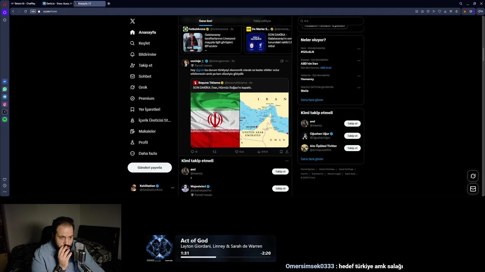Switch to the Sana özel tab
Viewport: 485px width, 272px height.
[205, 21]
